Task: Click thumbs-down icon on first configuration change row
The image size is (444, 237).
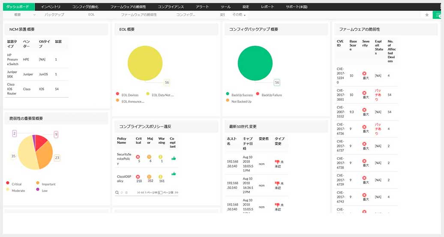Action: tap(277, 162)
